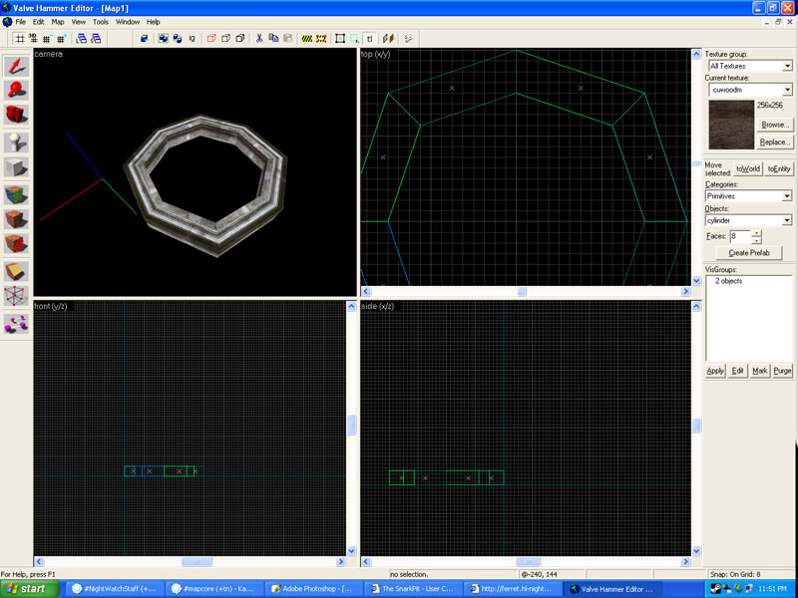Screen dimensions: 798x598
Task: Toggle the 3D grid display
Action: tap(34, 39)
